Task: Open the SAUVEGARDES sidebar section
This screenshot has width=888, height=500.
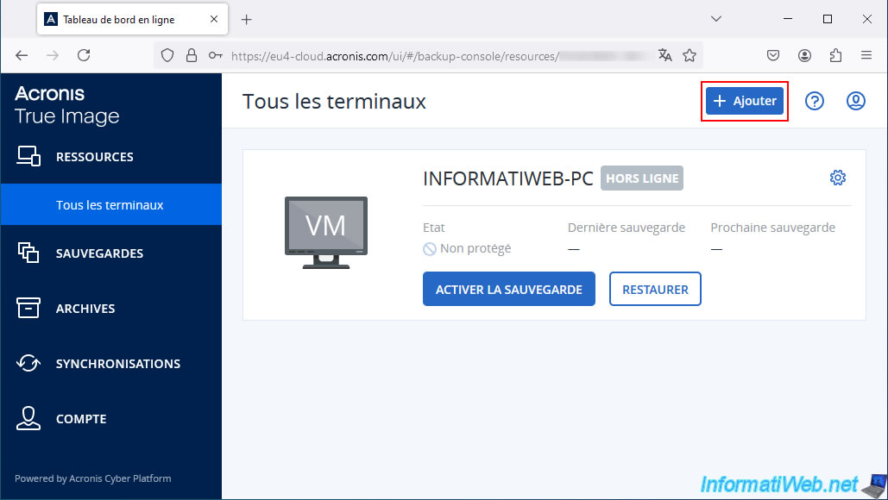Action: [x=111, y=253]
